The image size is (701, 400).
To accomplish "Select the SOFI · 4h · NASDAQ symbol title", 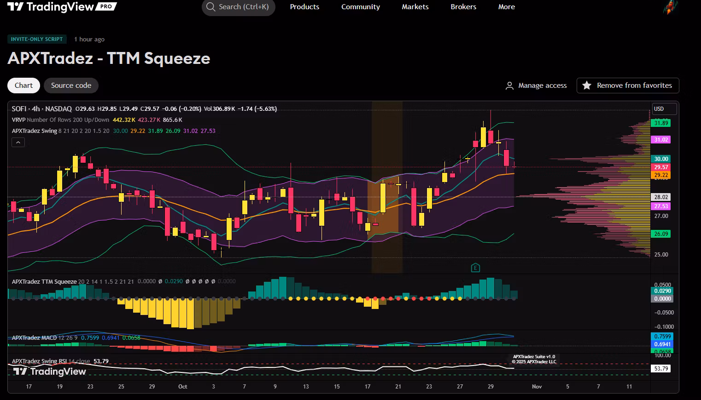I will click(x=42, y=109).
